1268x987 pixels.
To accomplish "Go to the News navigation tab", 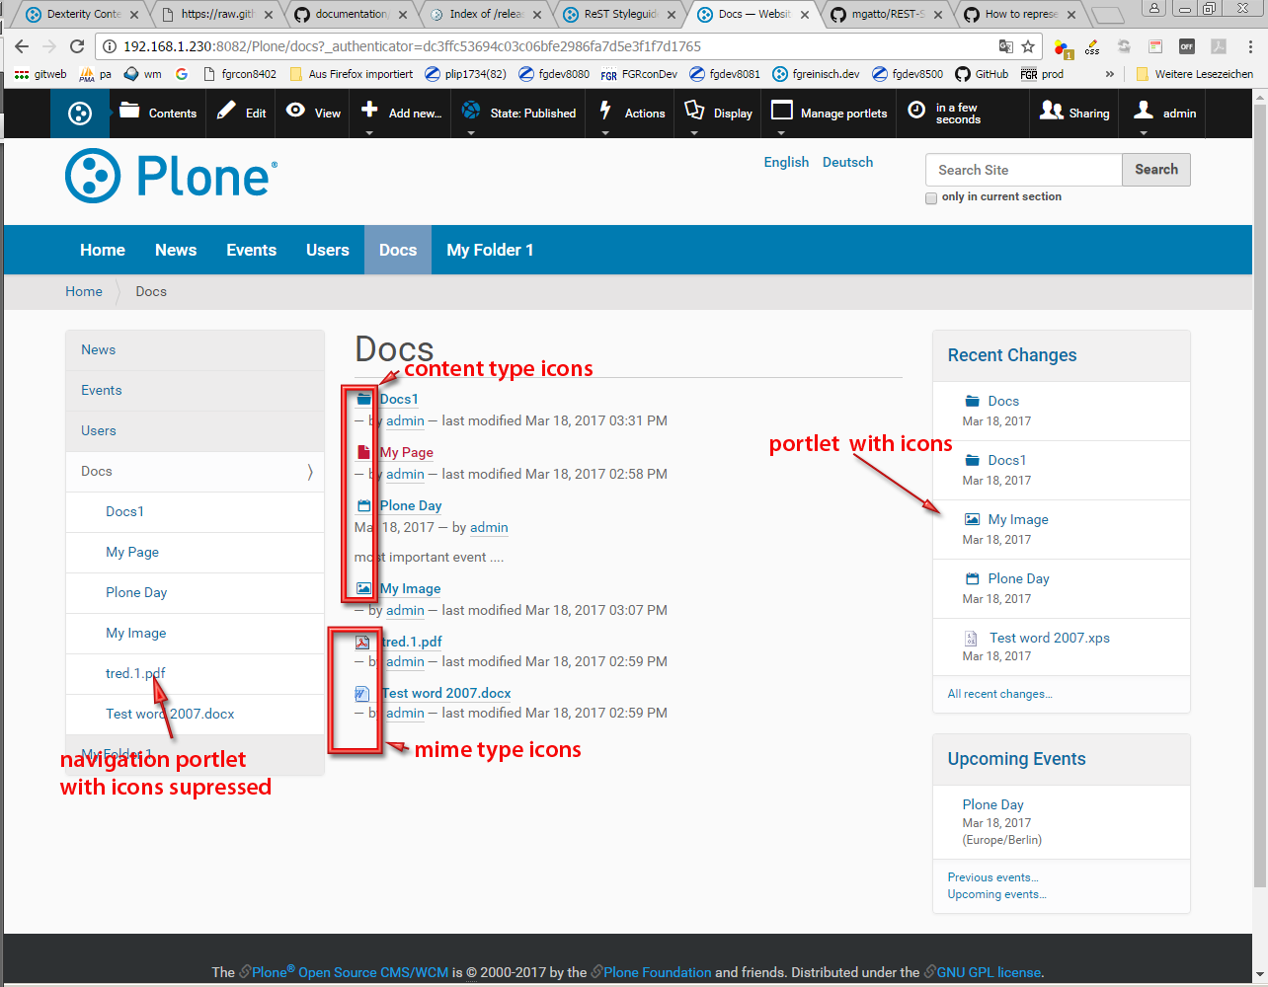I will pyautogui.click(x=176, y=250).
